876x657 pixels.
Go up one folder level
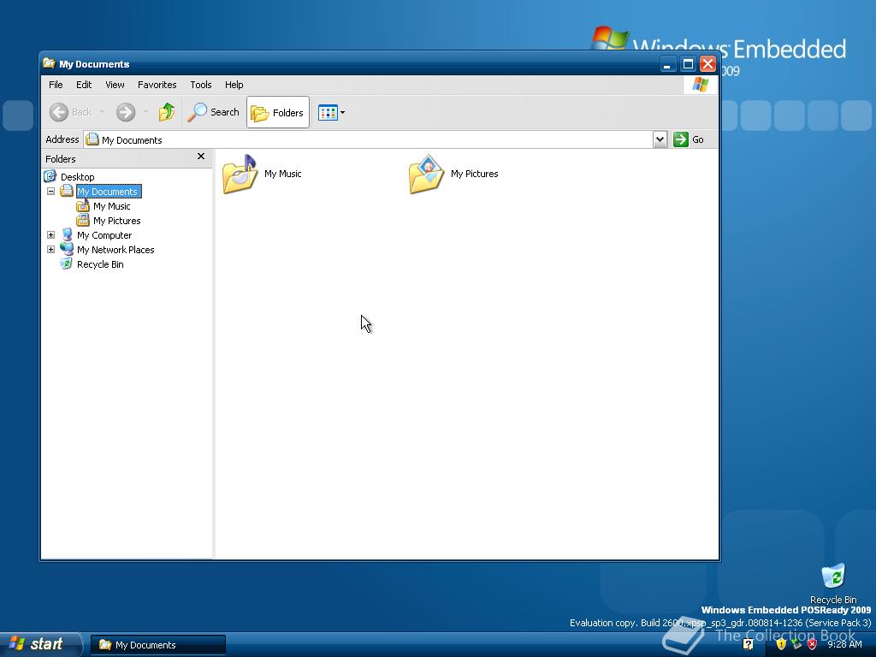coord(167,112)
